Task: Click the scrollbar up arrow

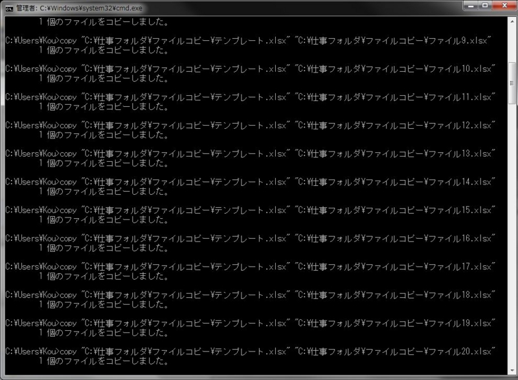Action: (512, 21)
